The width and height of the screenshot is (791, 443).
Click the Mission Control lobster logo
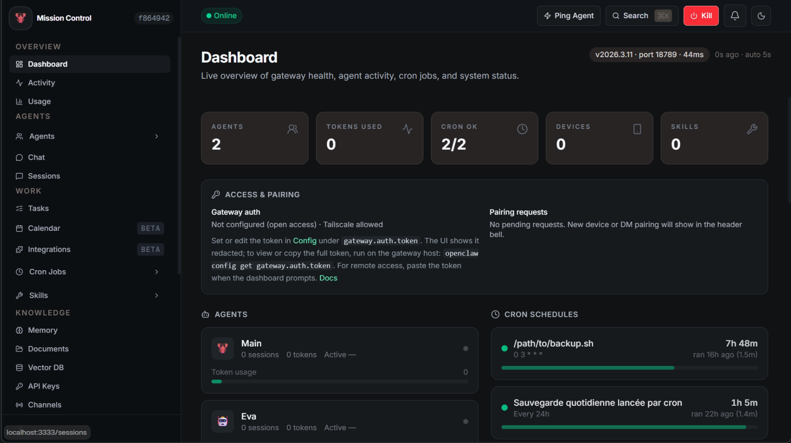tap(20, 18)
